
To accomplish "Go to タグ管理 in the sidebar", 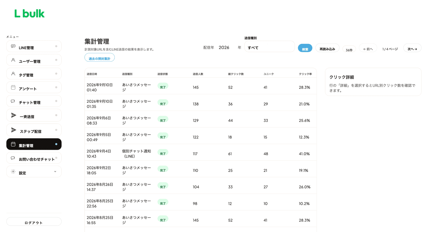I will pos(34,74).
